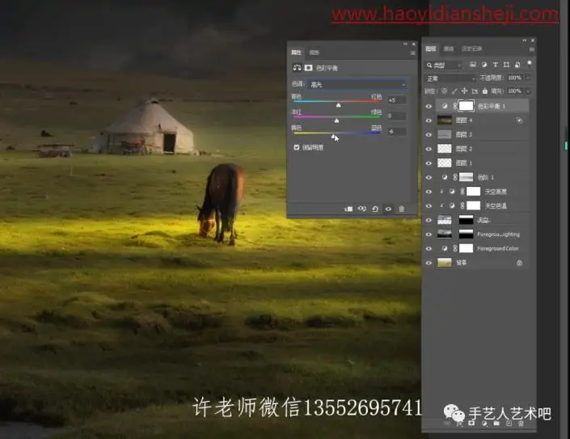Lock image pixels brush icon

click(454, 91)
